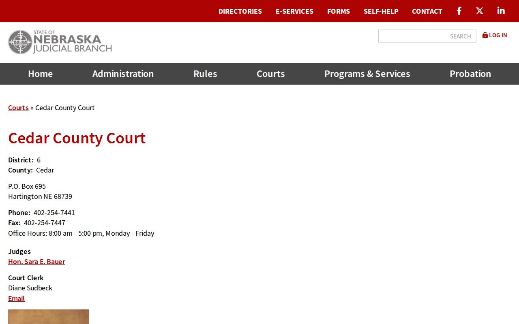The width and height of the screenshot is (519, 324).
Task: Click the Cedar County Court breadcrumb text
Action: tap(65, 108)
